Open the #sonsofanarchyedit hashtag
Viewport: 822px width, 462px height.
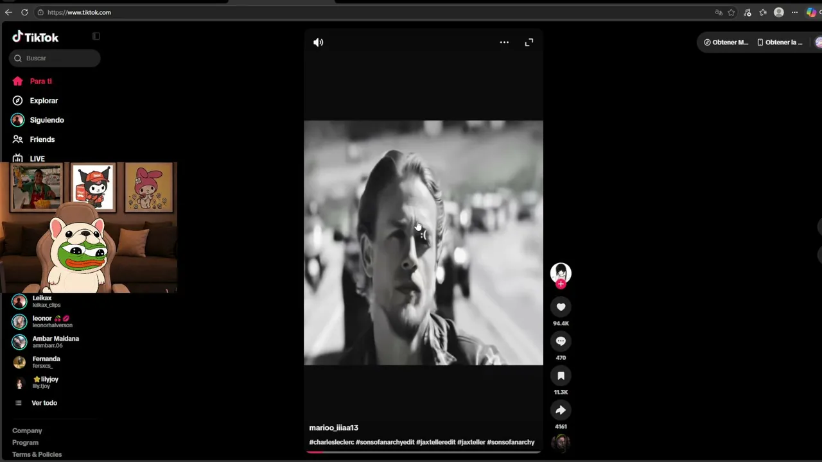(385, 442)
